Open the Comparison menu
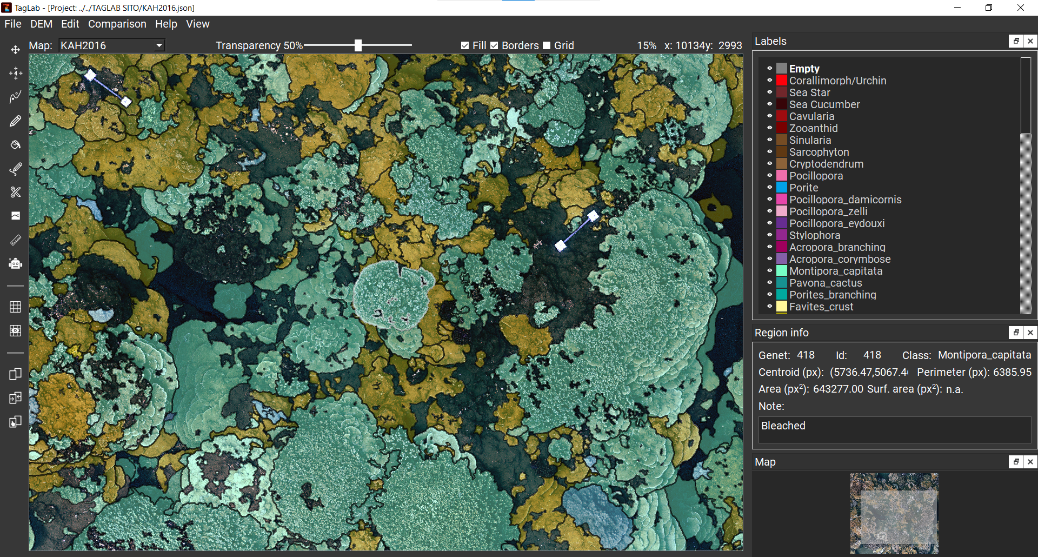 click(x=117, y=24)
